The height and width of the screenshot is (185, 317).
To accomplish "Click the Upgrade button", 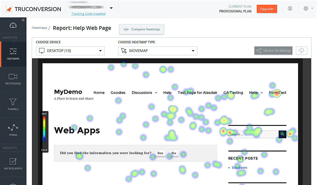I will pos(267,9).
